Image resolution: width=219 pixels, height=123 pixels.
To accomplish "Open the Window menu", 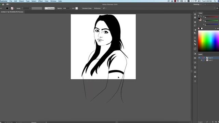I will pos(53,1).
